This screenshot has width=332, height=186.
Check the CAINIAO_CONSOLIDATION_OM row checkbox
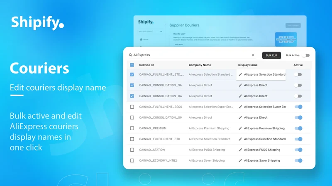132,117
